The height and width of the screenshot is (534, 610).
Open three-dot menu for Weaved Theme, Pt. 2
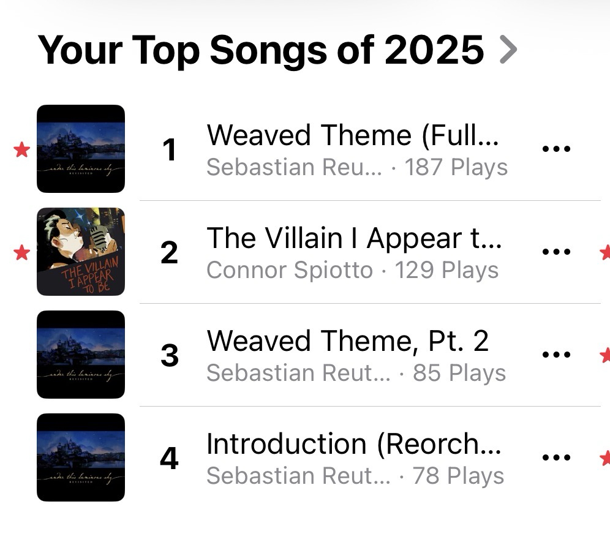pos(556,355)
